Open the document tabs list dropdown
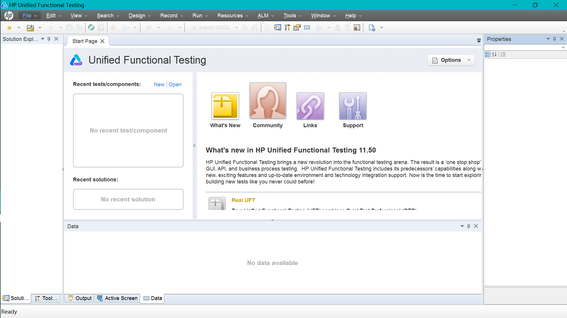The width and height of the screenshot is (567, 318). pos(479,41)
